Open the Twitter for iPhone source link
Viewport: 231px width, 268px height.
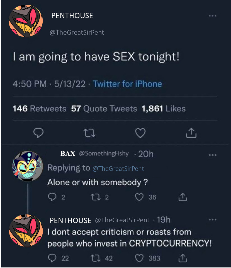127,84
